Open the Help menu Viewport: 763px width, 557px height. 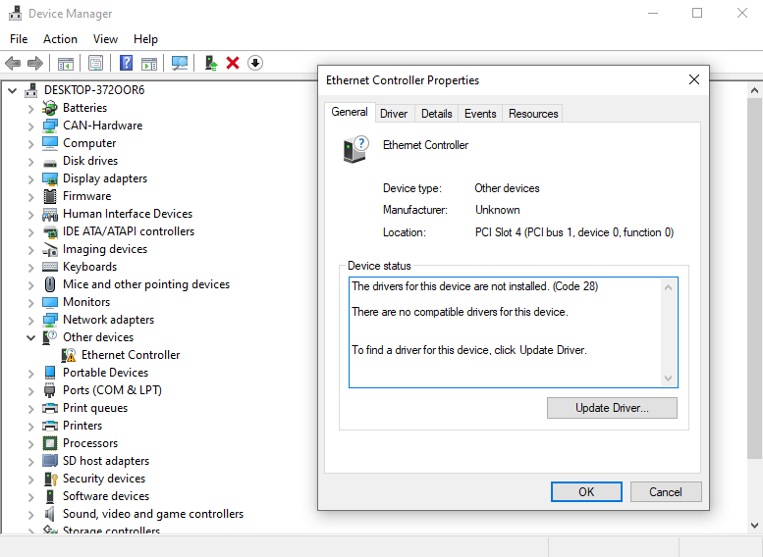pos(145,39)
